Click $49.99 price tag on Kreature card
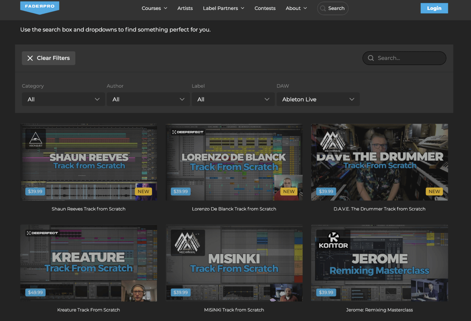 (35, 292)
